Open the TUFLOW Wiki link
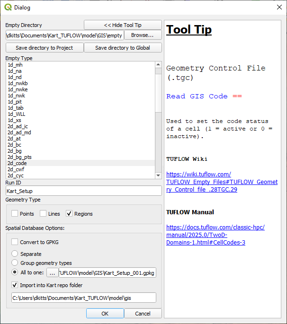This screenshot has height=324, width=287. pos(222,182)
